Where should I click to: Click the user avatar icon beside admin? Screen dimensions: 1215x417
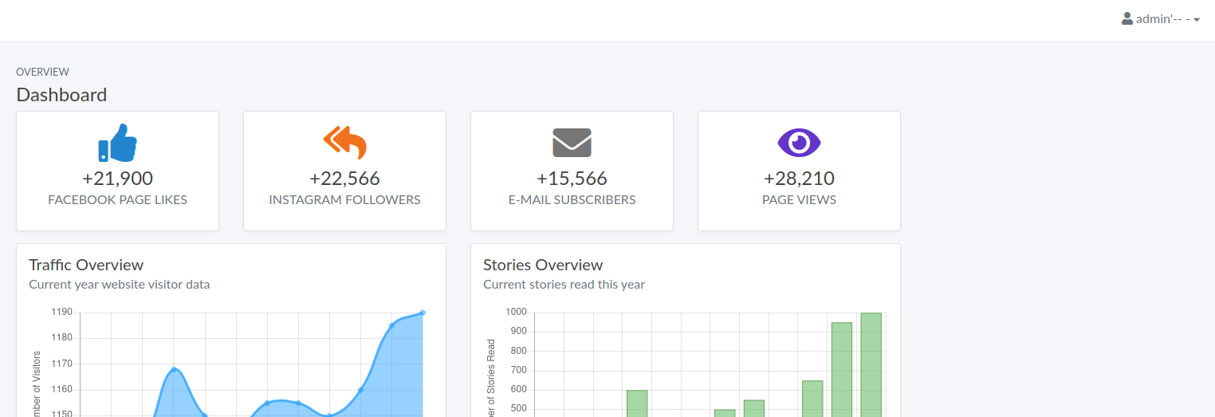[1127, 18]
